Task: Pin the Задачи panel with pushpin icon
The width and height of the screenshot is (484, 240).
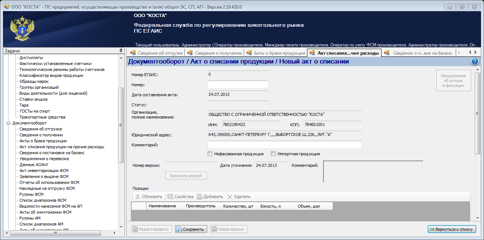Action: pyautogui.click(x=121, y=51)
